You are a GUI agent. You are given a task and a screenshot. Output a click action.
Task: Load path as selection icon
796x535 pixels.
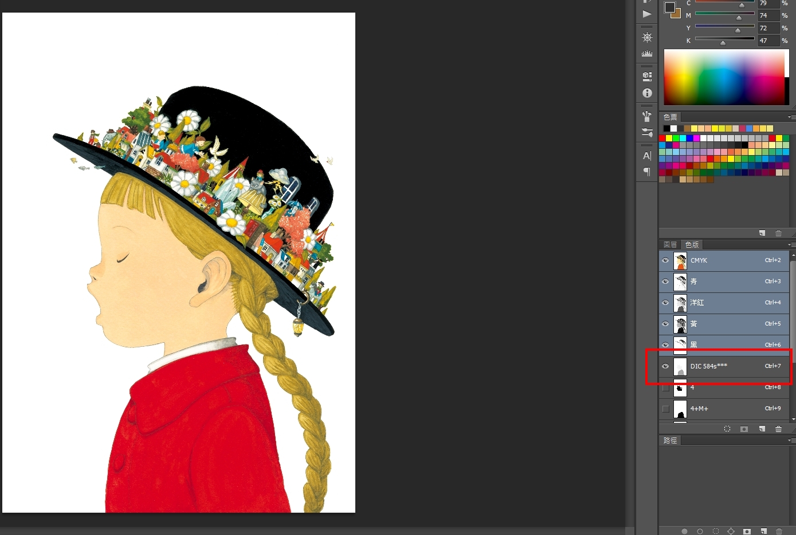coord(715,532)
